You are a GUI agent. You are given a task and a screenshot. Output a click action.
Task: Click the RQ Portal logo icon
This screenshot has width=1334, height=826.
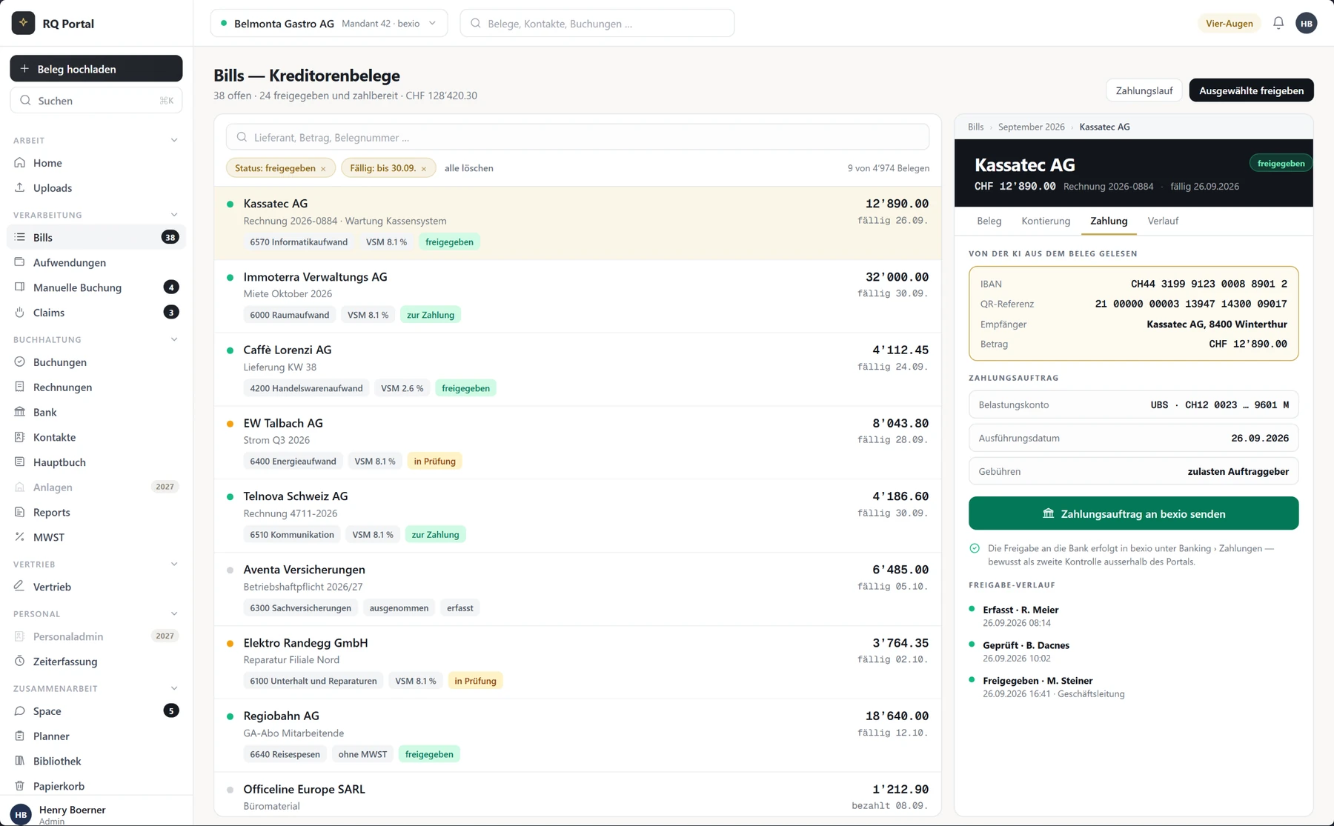(23, 23)
